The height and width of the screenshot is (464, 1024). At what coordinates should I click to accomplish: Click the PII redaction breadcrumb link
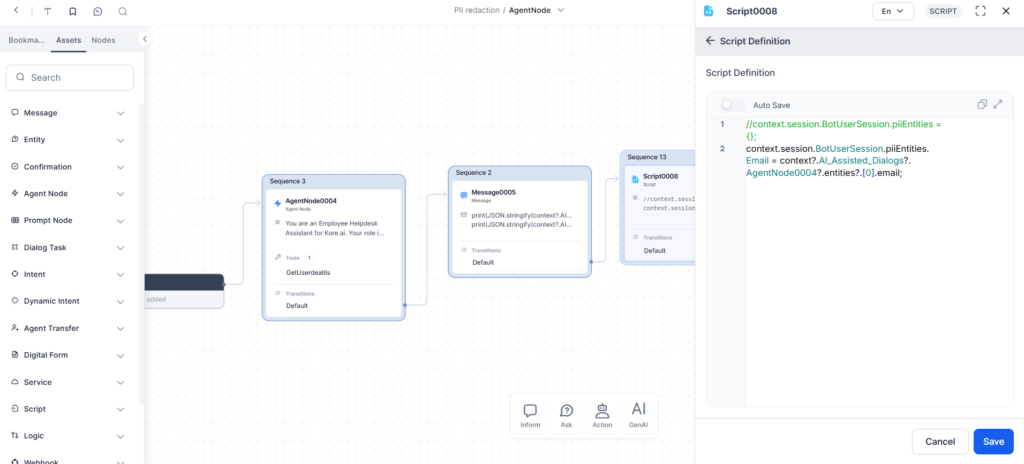click(x=477, y=10)
